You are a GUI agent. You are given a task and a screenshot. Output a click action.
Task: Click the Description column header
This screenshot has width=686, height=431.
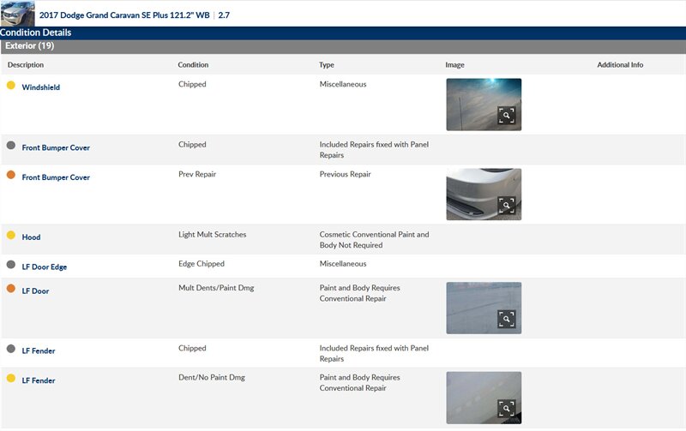tap(26, 65)
